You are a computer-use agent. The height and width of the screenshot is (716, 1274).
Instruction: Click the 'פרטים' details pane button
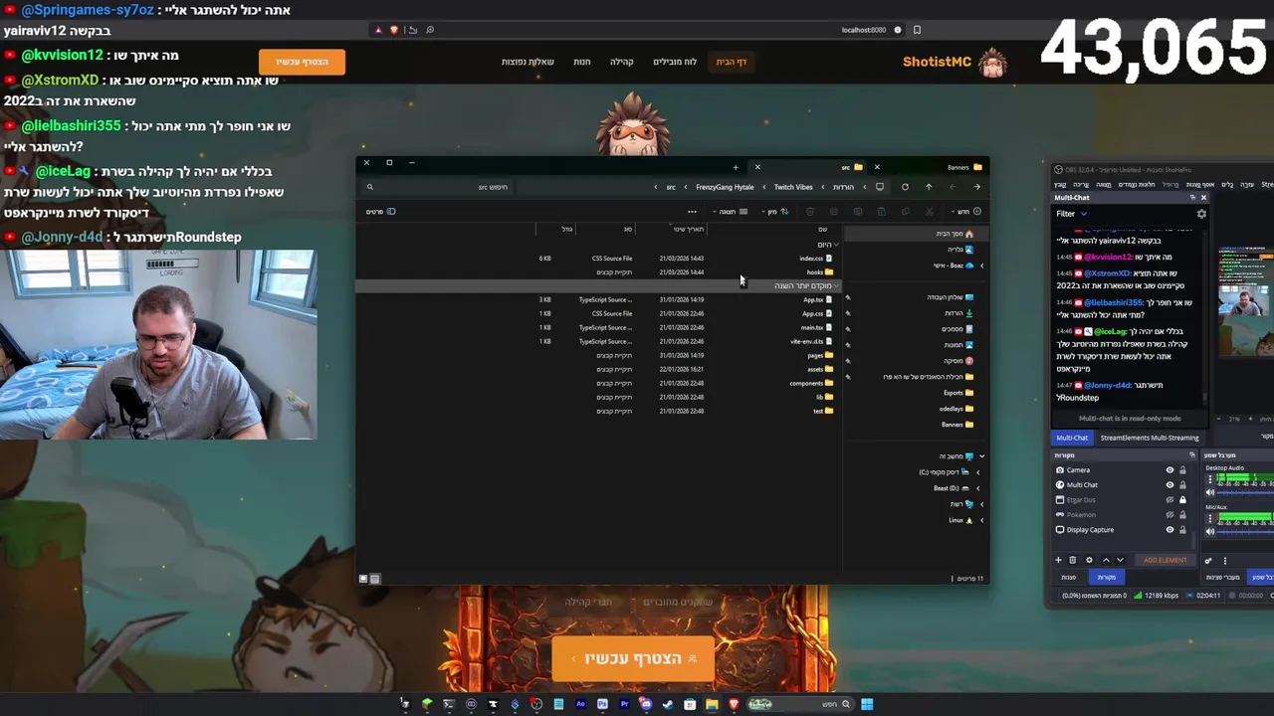point(380,212)
